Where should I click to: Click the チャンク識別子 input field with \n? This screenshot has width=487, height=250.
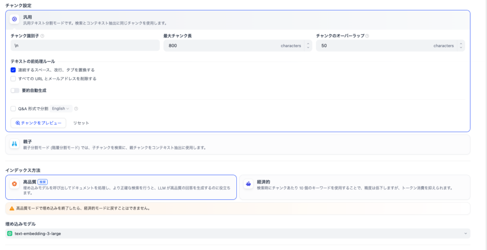click(85, 46)
